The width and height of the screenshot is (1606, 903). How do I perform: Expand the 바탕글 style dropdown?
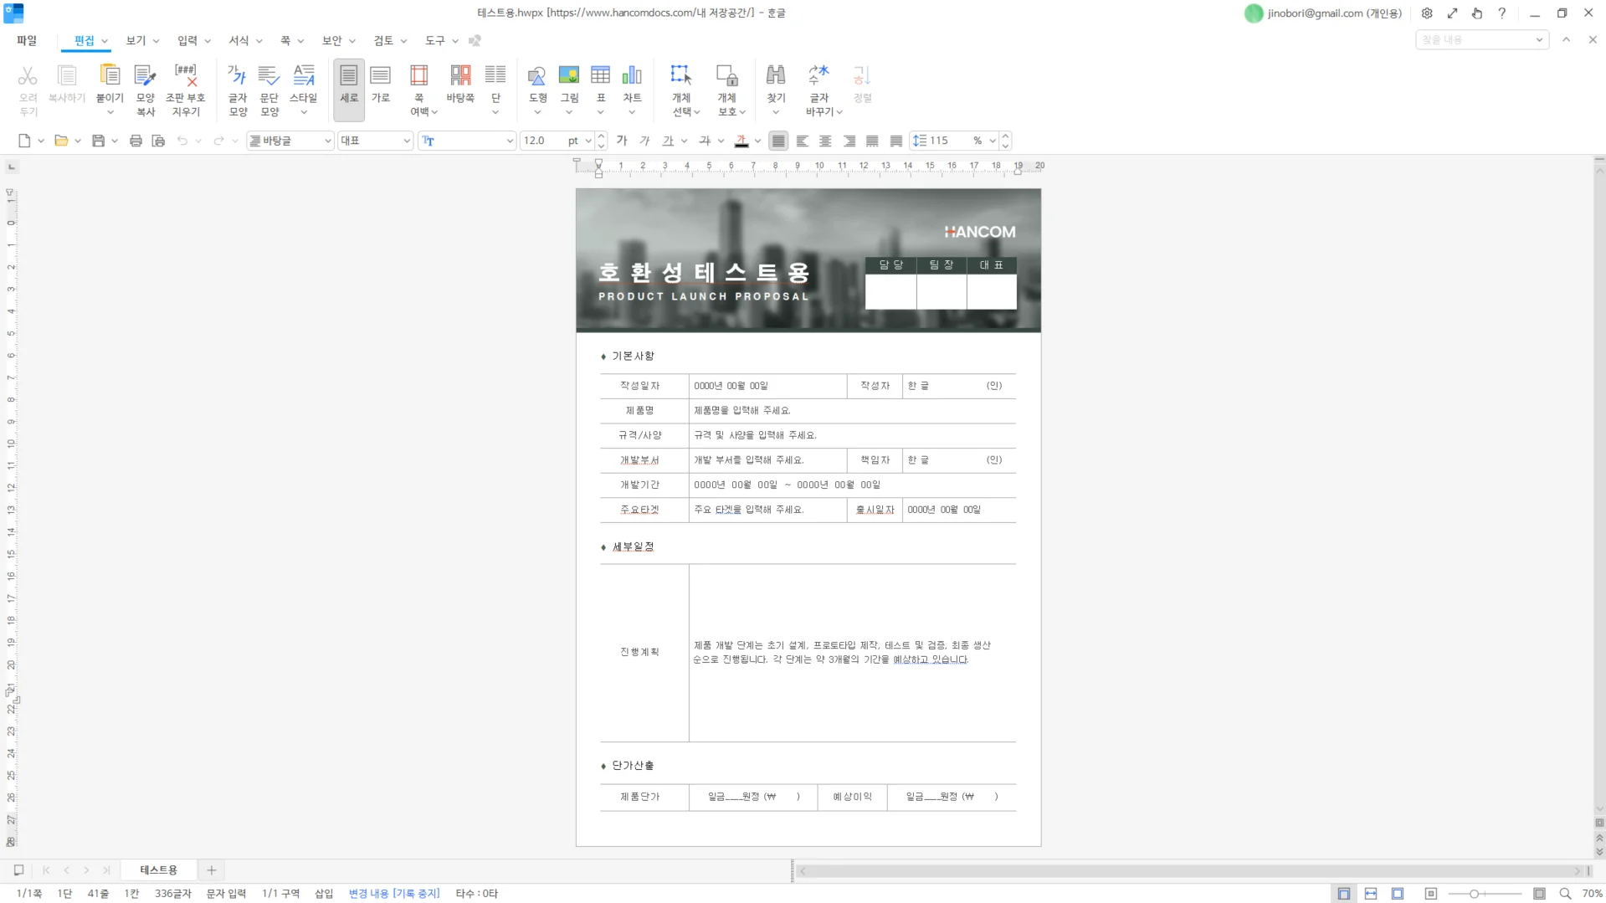[x=327, y=141]
